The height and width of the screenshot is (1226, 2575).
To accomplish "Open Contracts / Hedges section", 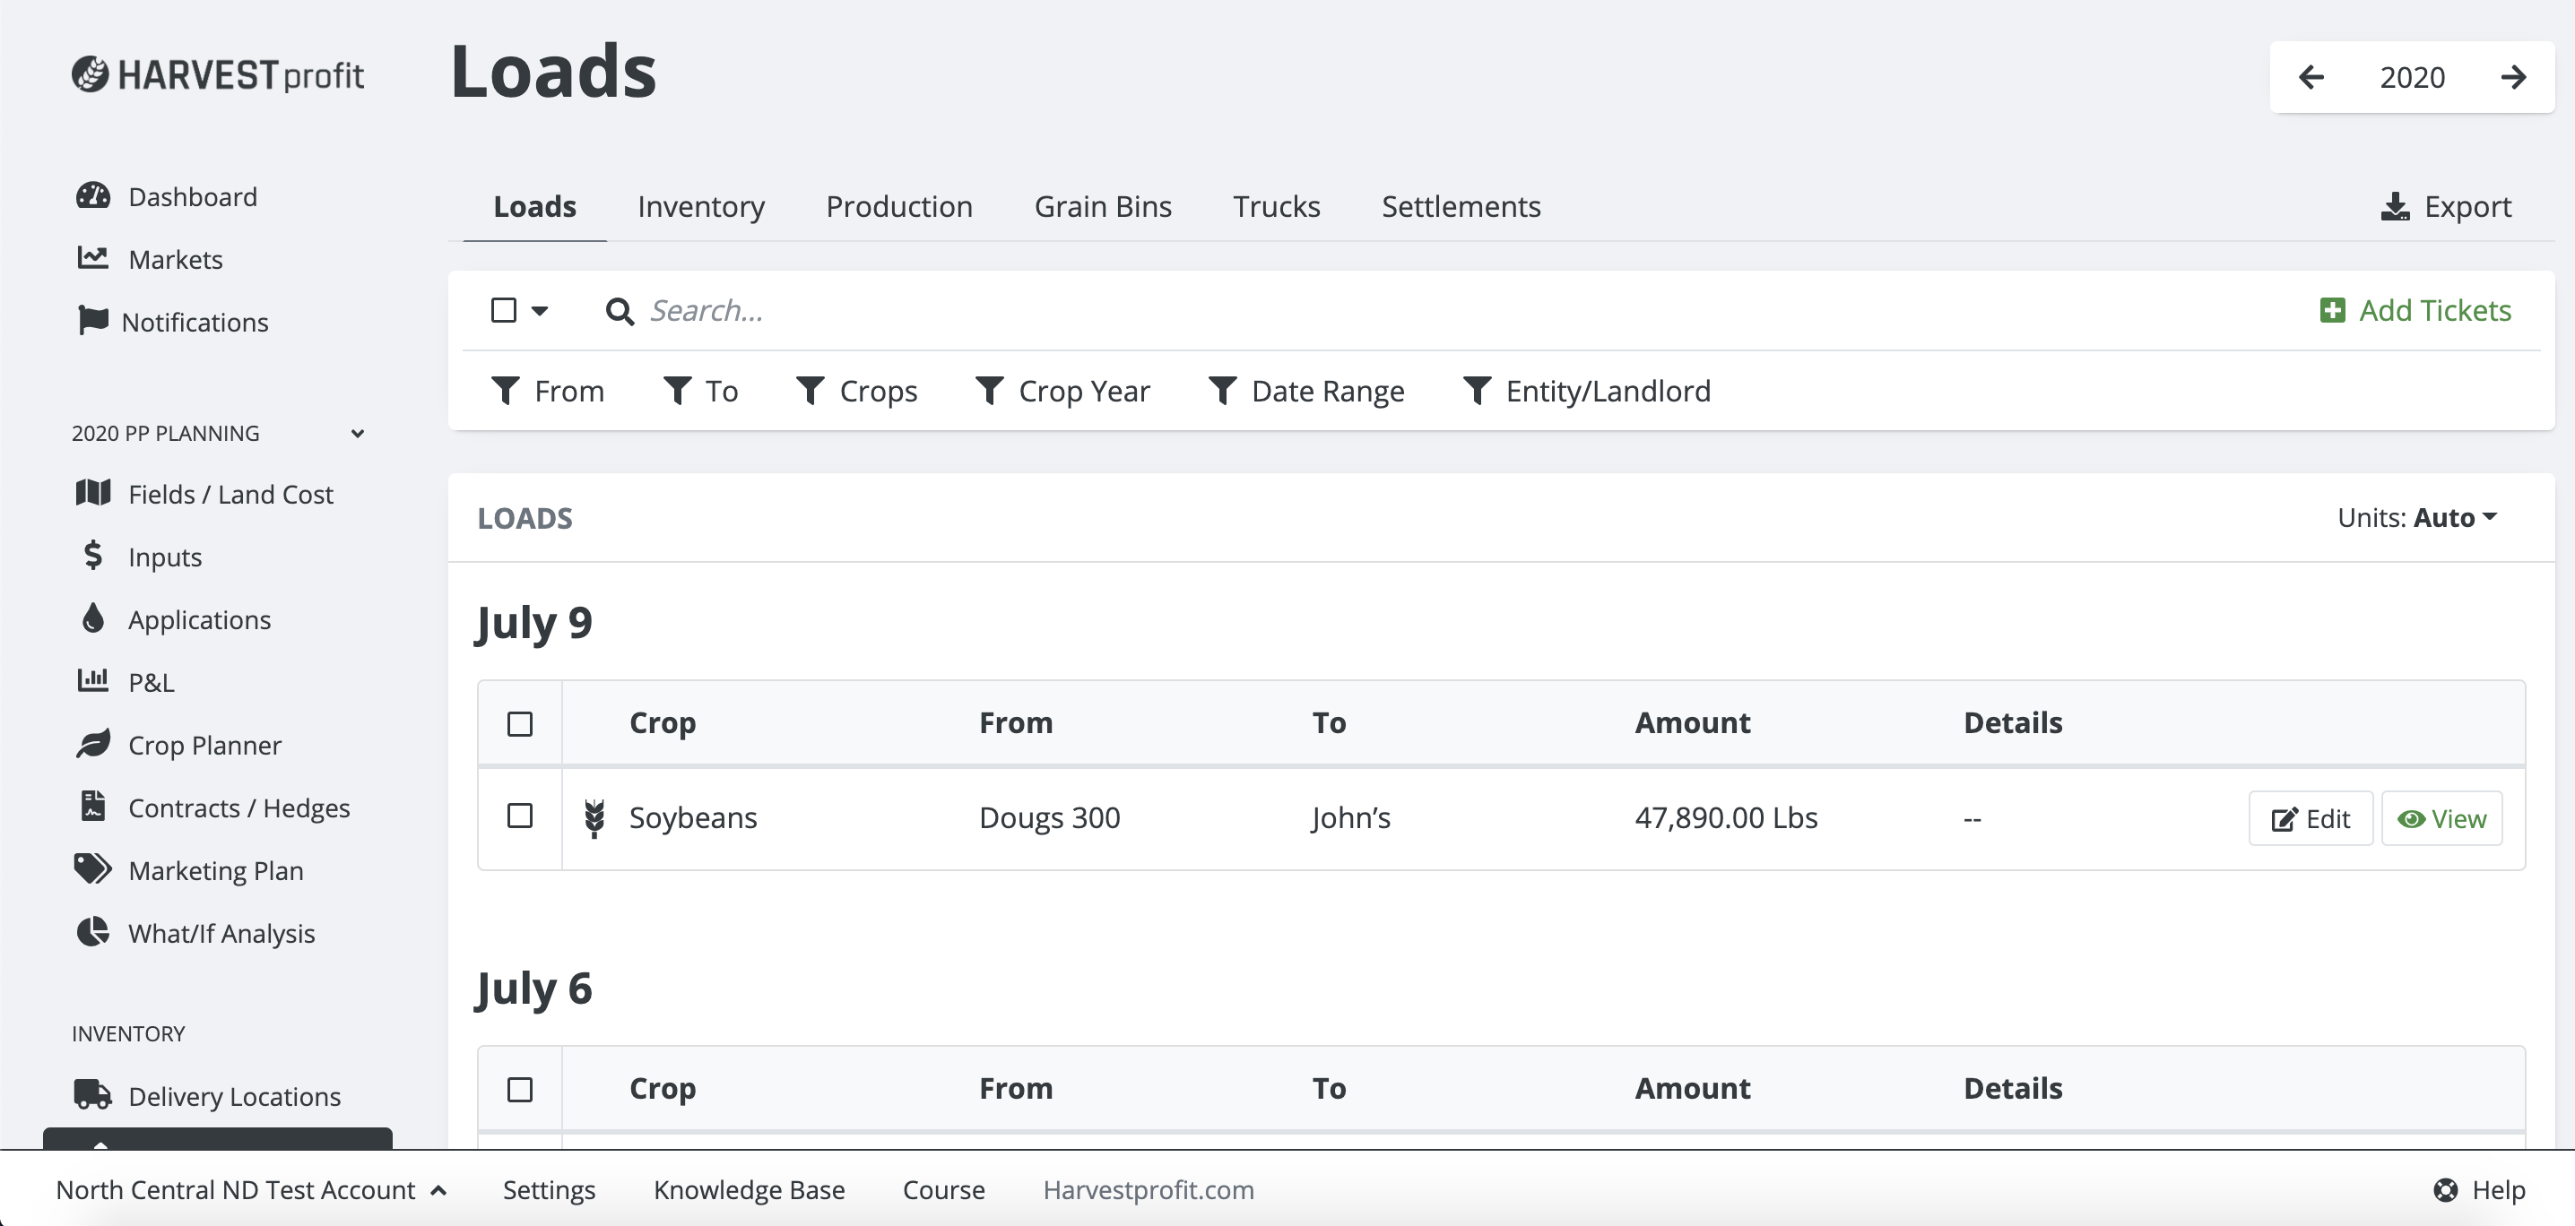I will tap(238, 807).
